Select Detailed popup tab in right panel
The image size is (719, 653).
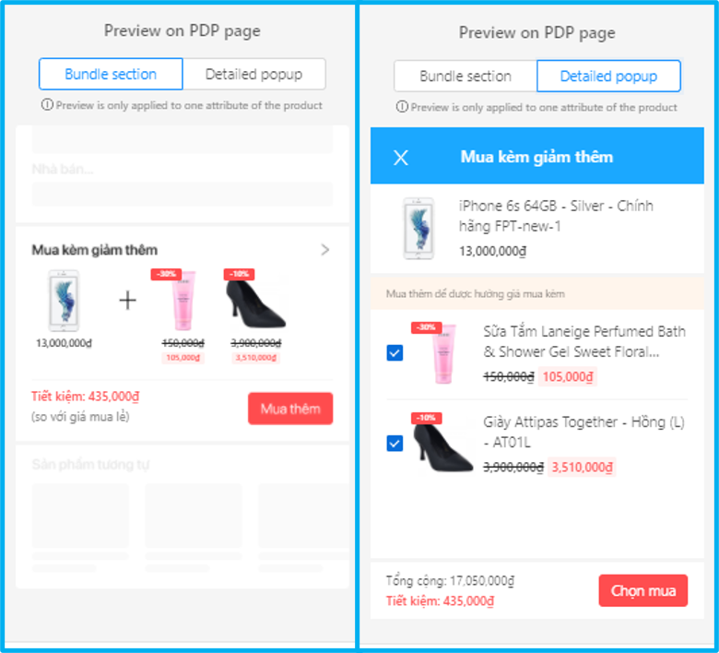click(608, 76)
